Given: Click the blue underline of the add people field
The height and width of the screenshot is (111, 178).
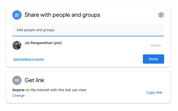Looking at the screenshot, I should tap(88, 36).
